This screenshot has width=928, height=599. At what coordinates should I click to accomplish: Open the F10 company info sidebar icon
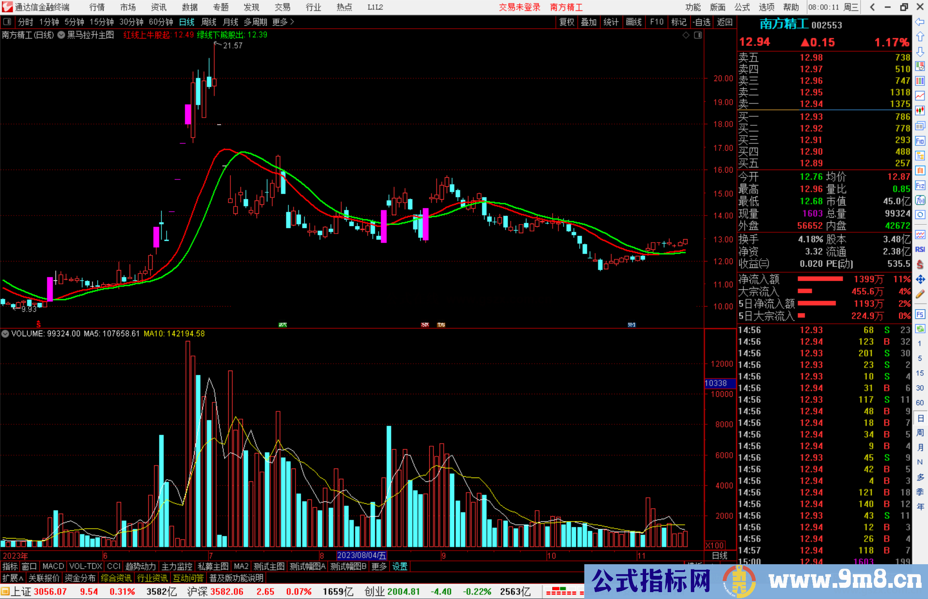pos(920,141)
